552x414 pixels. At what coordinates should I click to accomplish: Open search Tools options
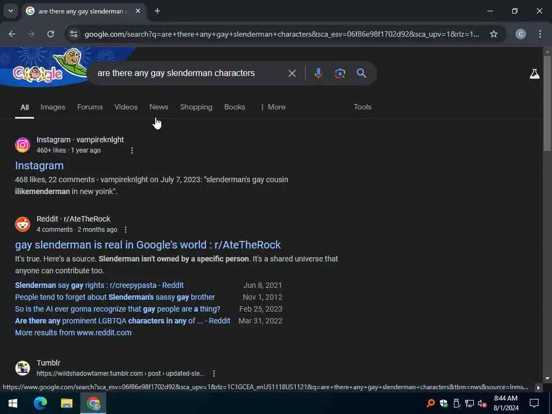coord(362,107)
